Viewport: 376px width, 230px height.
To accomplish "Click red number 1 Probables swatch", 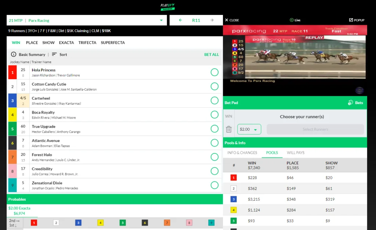I will pos(34,223).
